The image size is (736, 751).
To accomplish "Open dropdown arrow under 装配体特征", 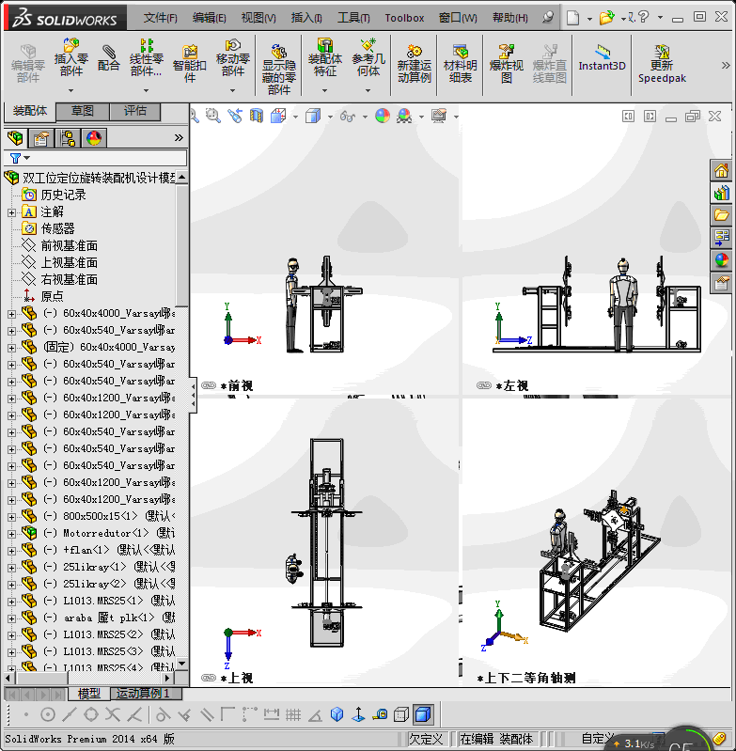I will 324,90.
